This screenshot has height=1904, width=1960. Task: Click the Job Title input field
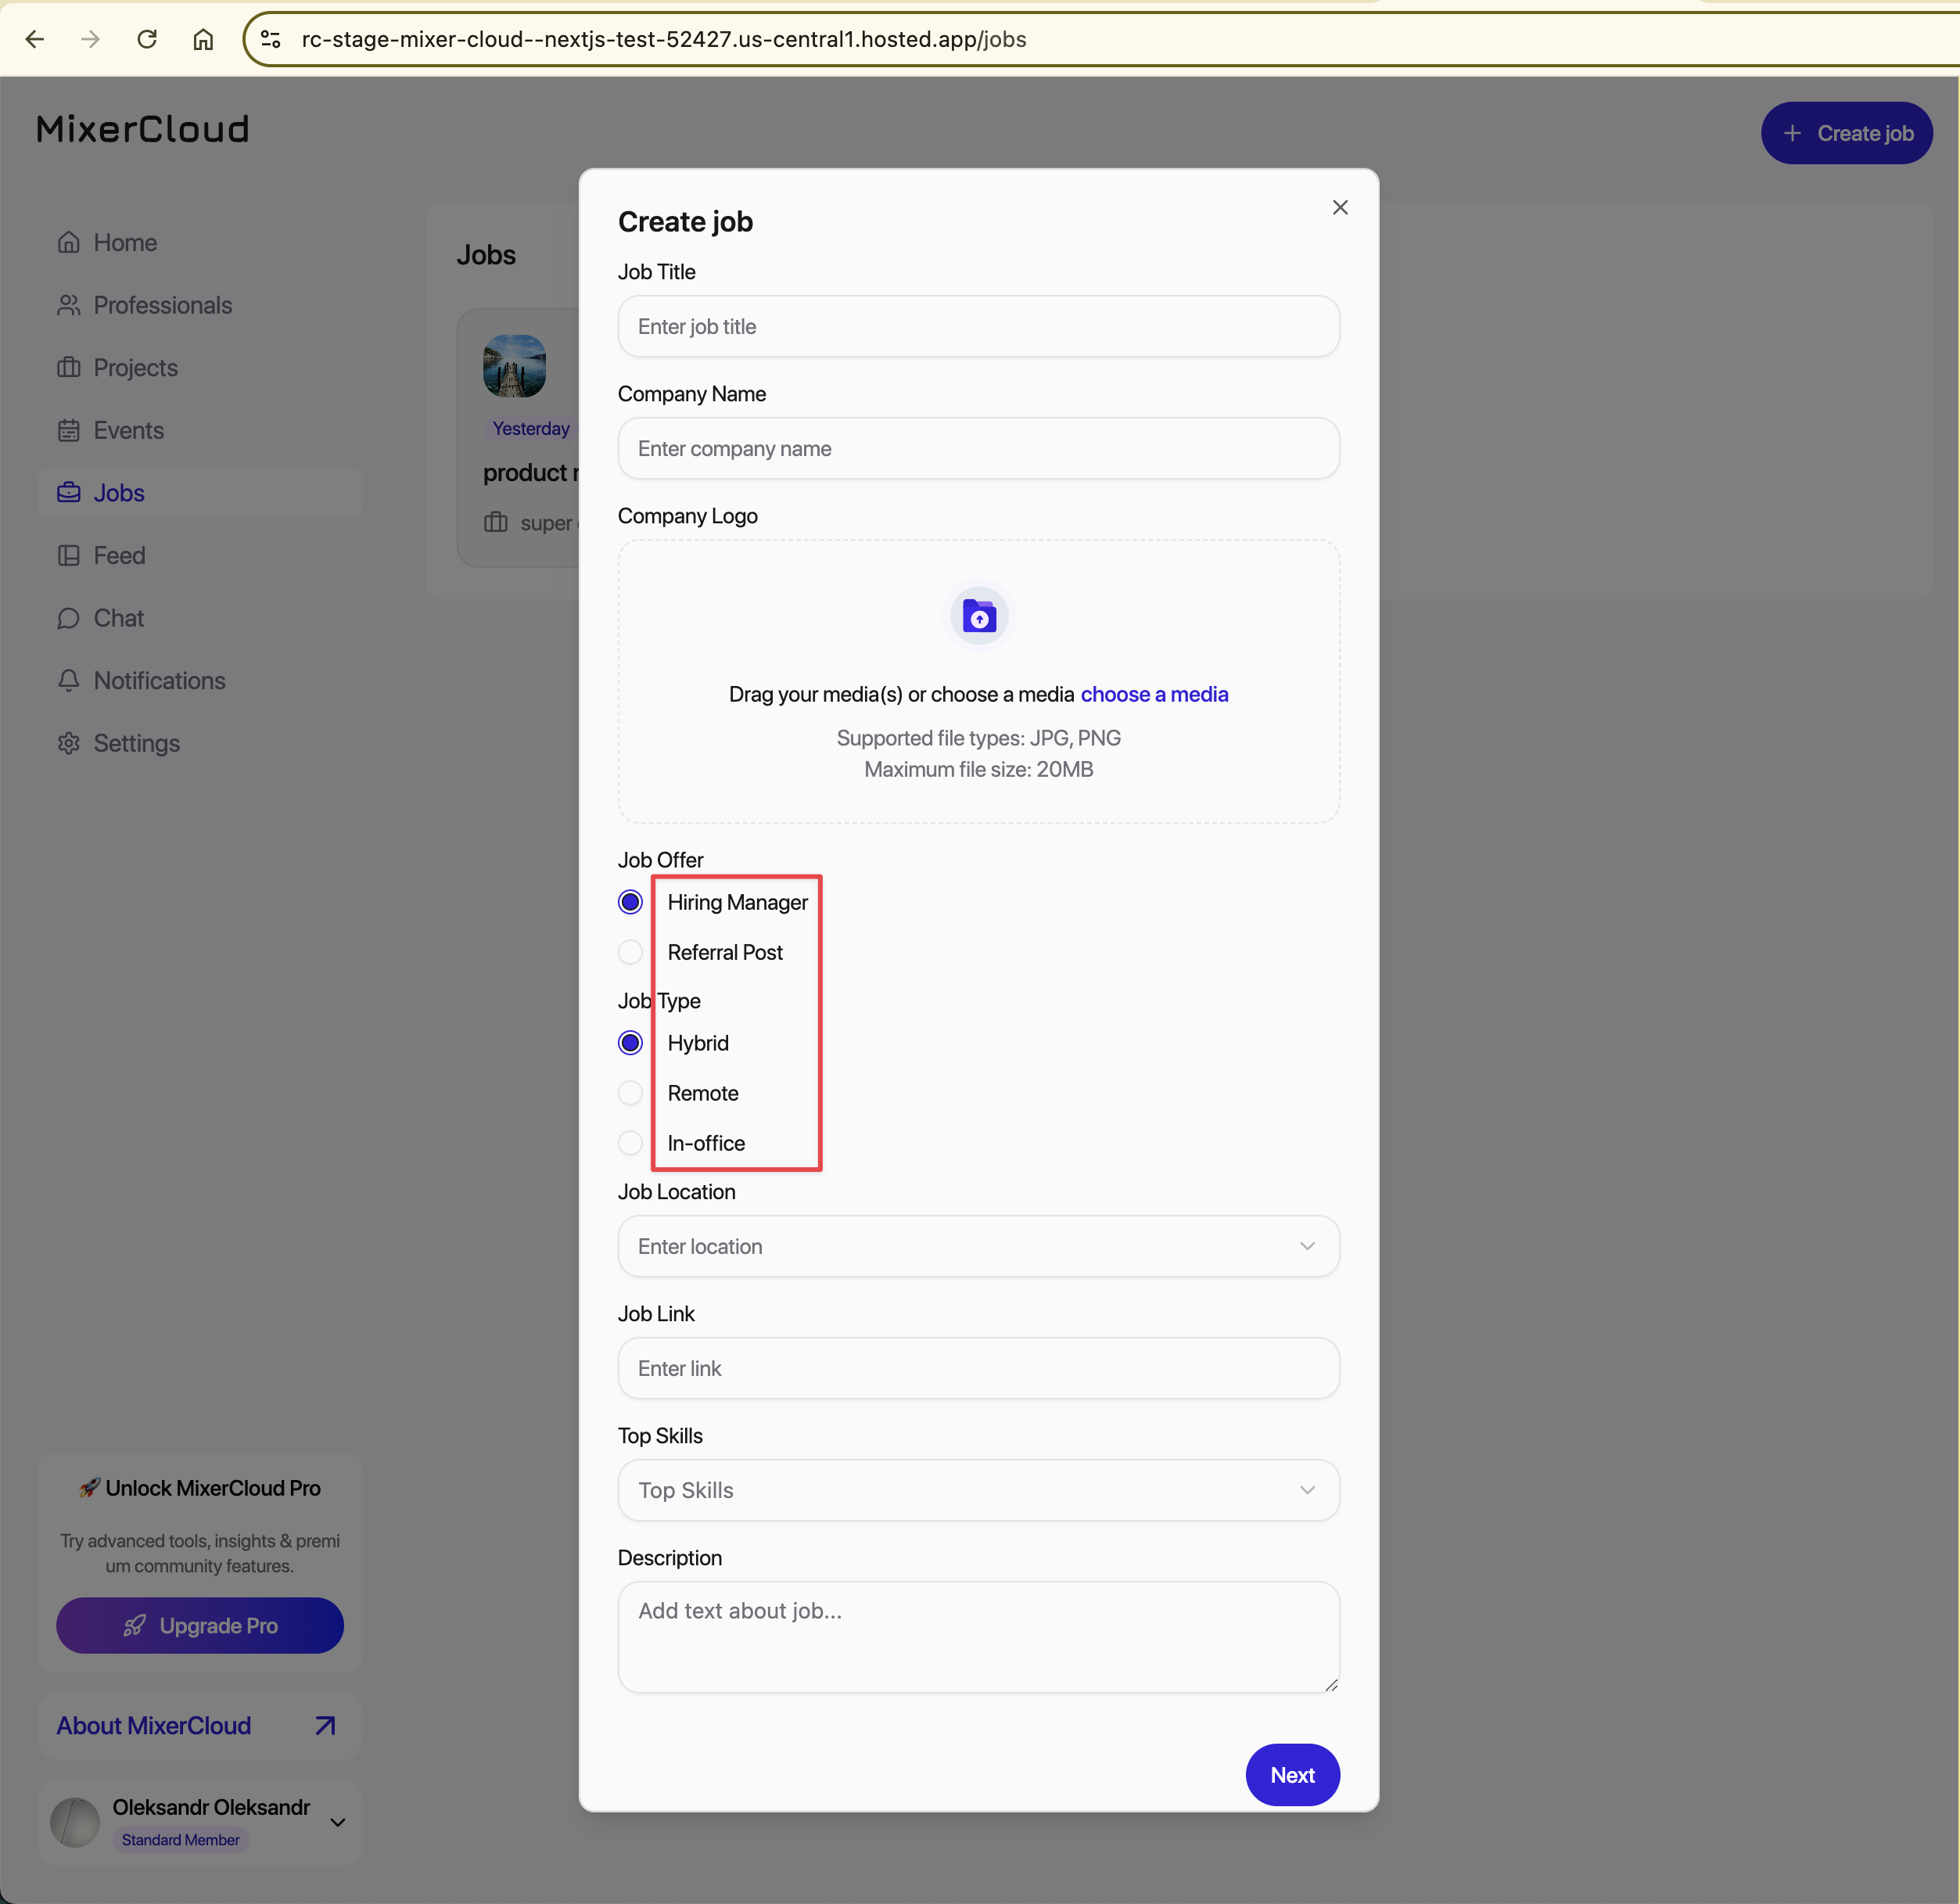(x=977, y=326)
